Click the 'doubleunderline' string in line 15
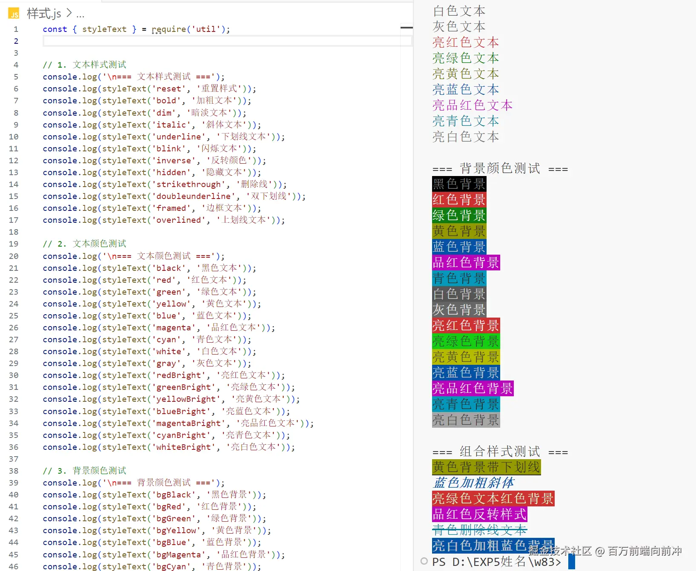The width and height of the screenshot is (696, 571). coord(194,196)
